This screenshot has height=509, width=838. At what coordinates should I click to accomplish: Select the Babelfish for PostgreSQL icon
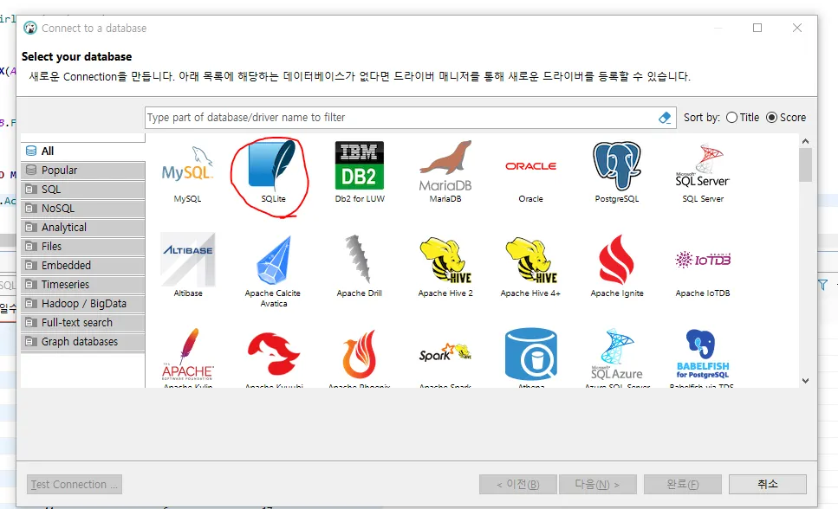[x=703, y=354]
